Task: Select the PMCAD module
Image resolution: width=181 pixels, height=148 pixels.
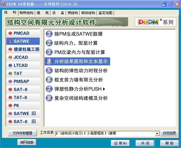Action: [23, 33]
